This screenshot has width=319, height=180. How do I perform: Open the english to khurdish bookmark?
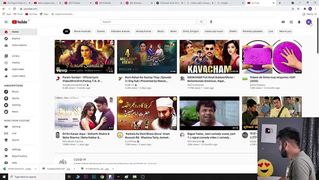pyautogui.click(x=63, y=14)
